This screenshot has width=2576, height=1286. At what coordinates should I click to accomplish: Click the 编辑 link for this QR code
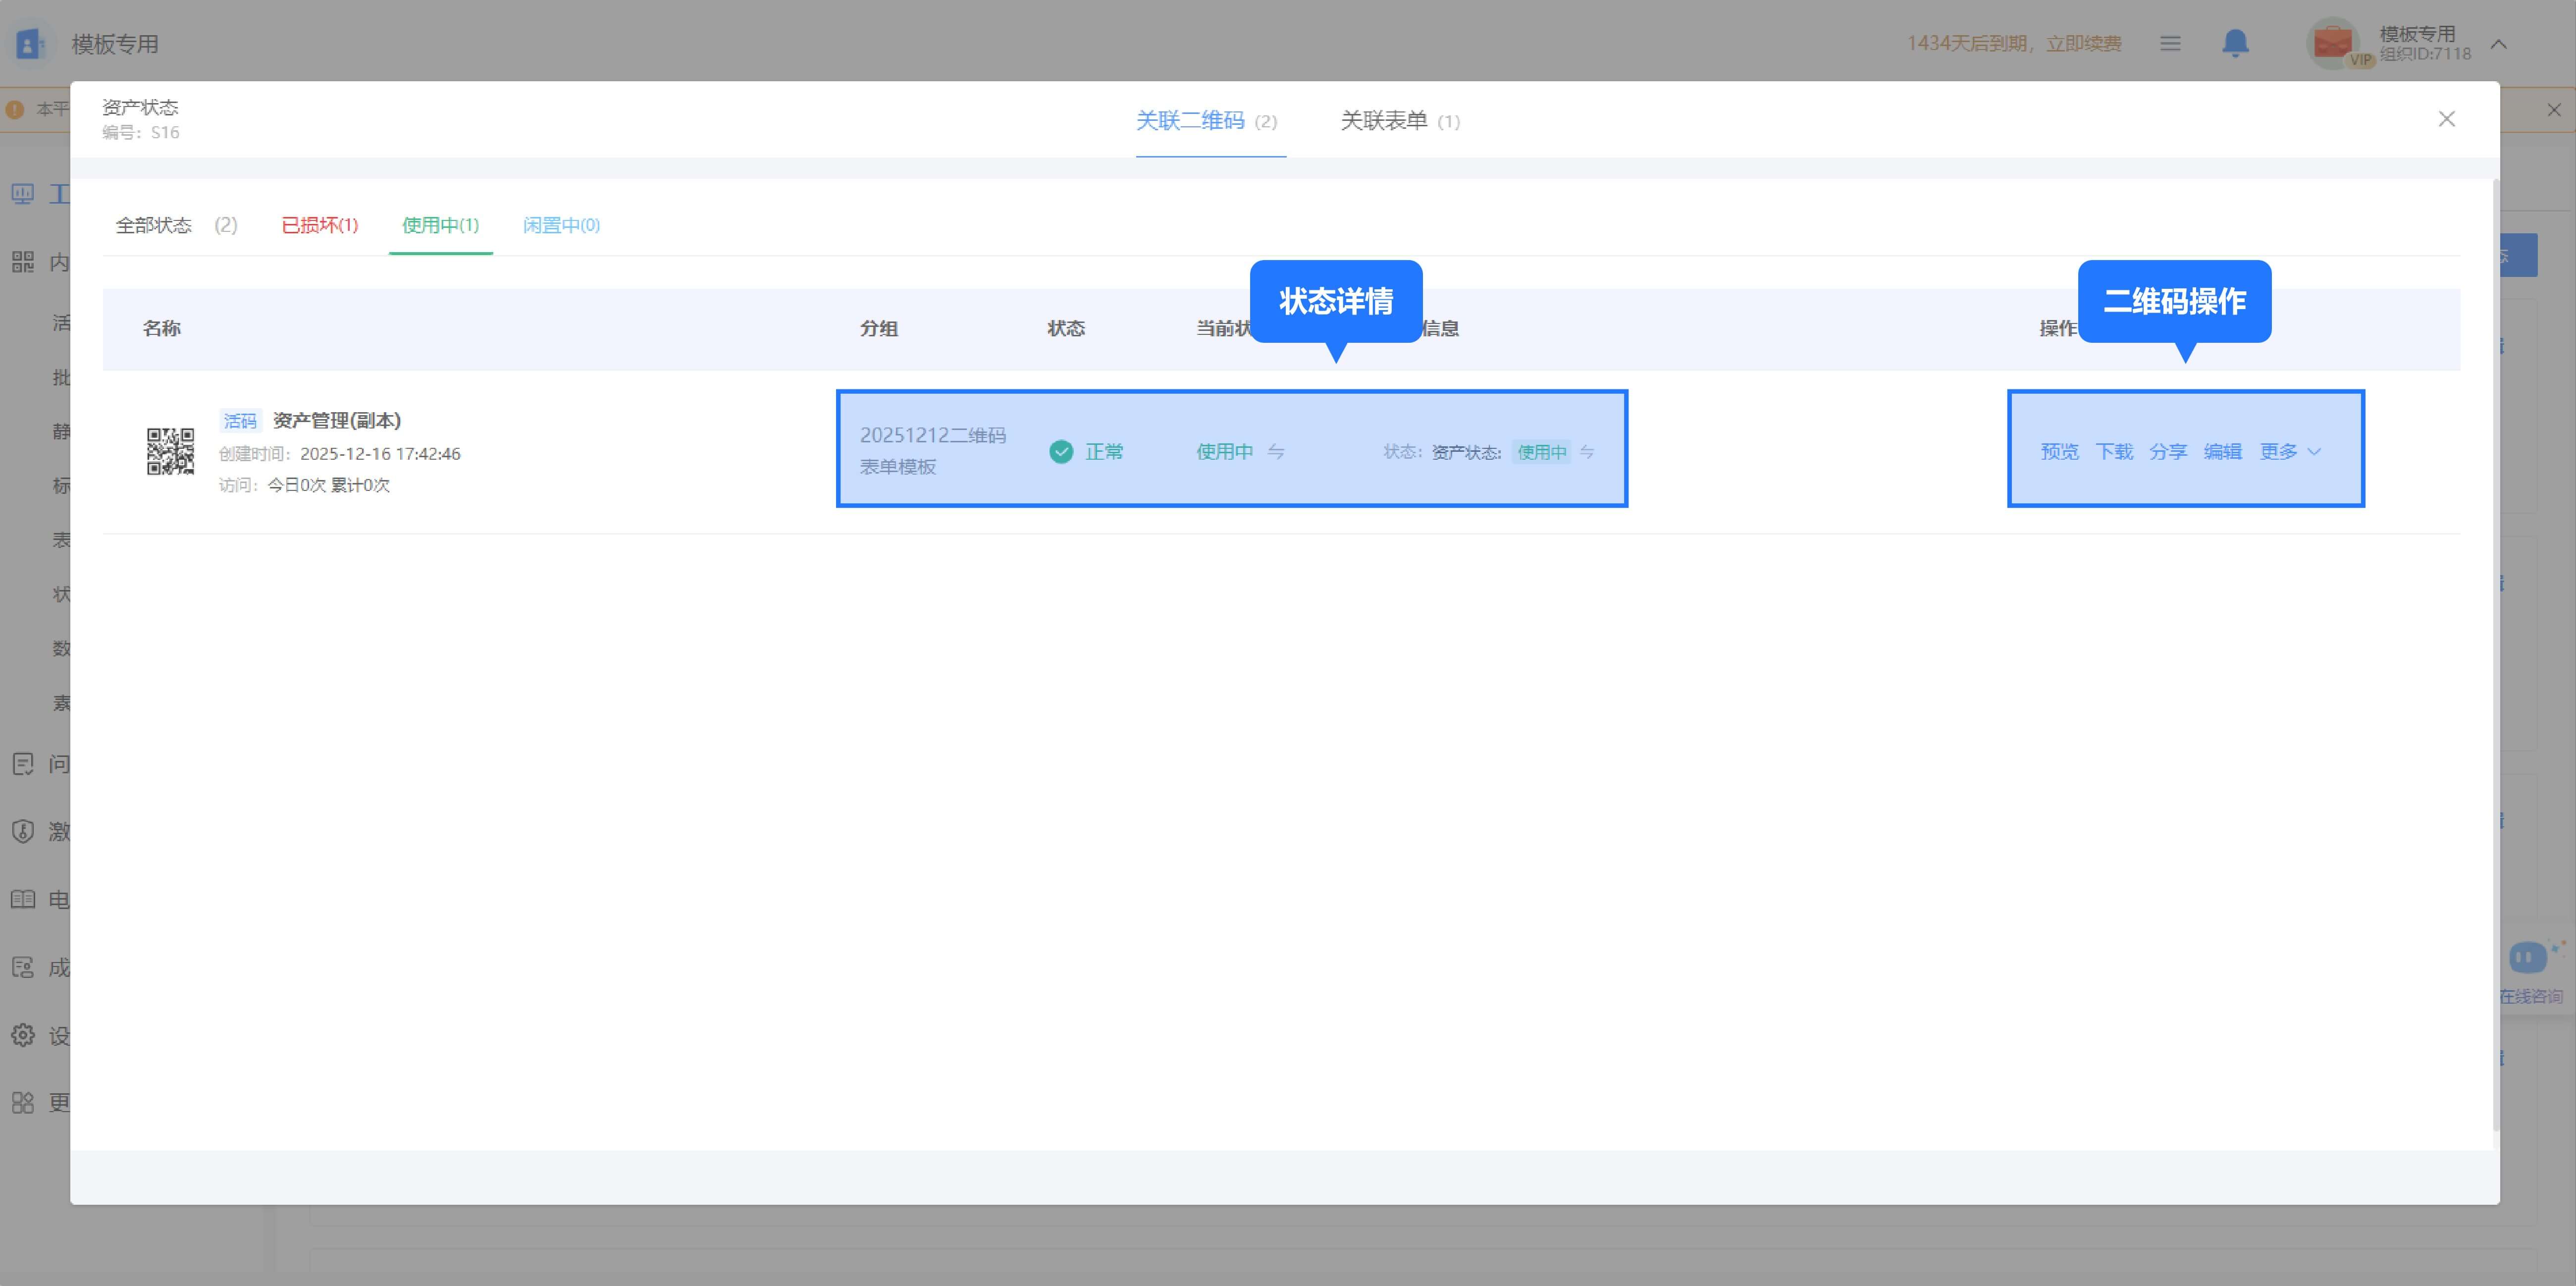2222,452
